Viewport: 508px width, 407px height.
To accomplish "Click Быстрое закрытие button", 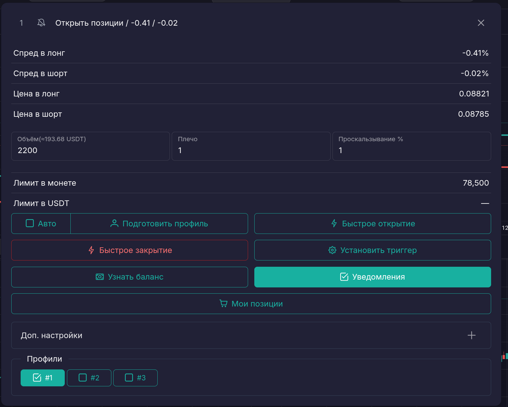I will point(130,250).
